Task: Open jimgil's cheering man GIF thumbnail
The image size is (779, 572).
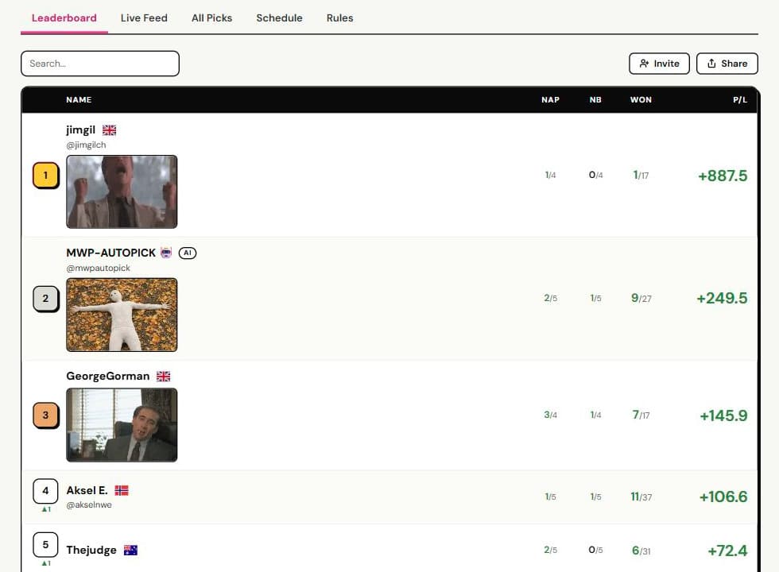Action: pyautogui.click(x=122, y=191)
